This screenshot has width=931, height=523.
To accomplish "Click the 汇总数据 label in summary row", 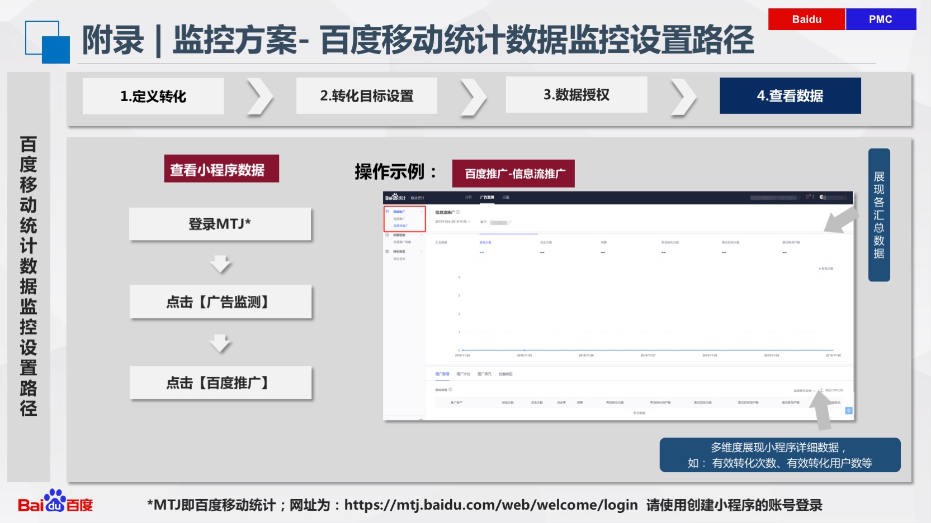I will click(x=441, y=242).
